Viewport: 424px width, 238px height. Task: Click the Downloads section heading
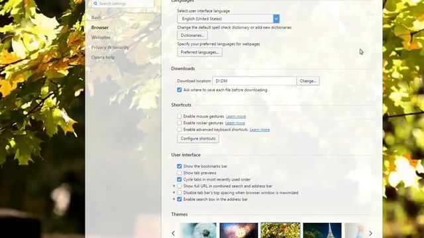coord(183,69)
